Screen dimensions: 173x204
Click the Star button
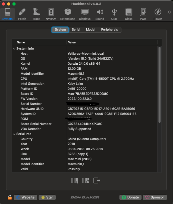[x=47, y=197]
